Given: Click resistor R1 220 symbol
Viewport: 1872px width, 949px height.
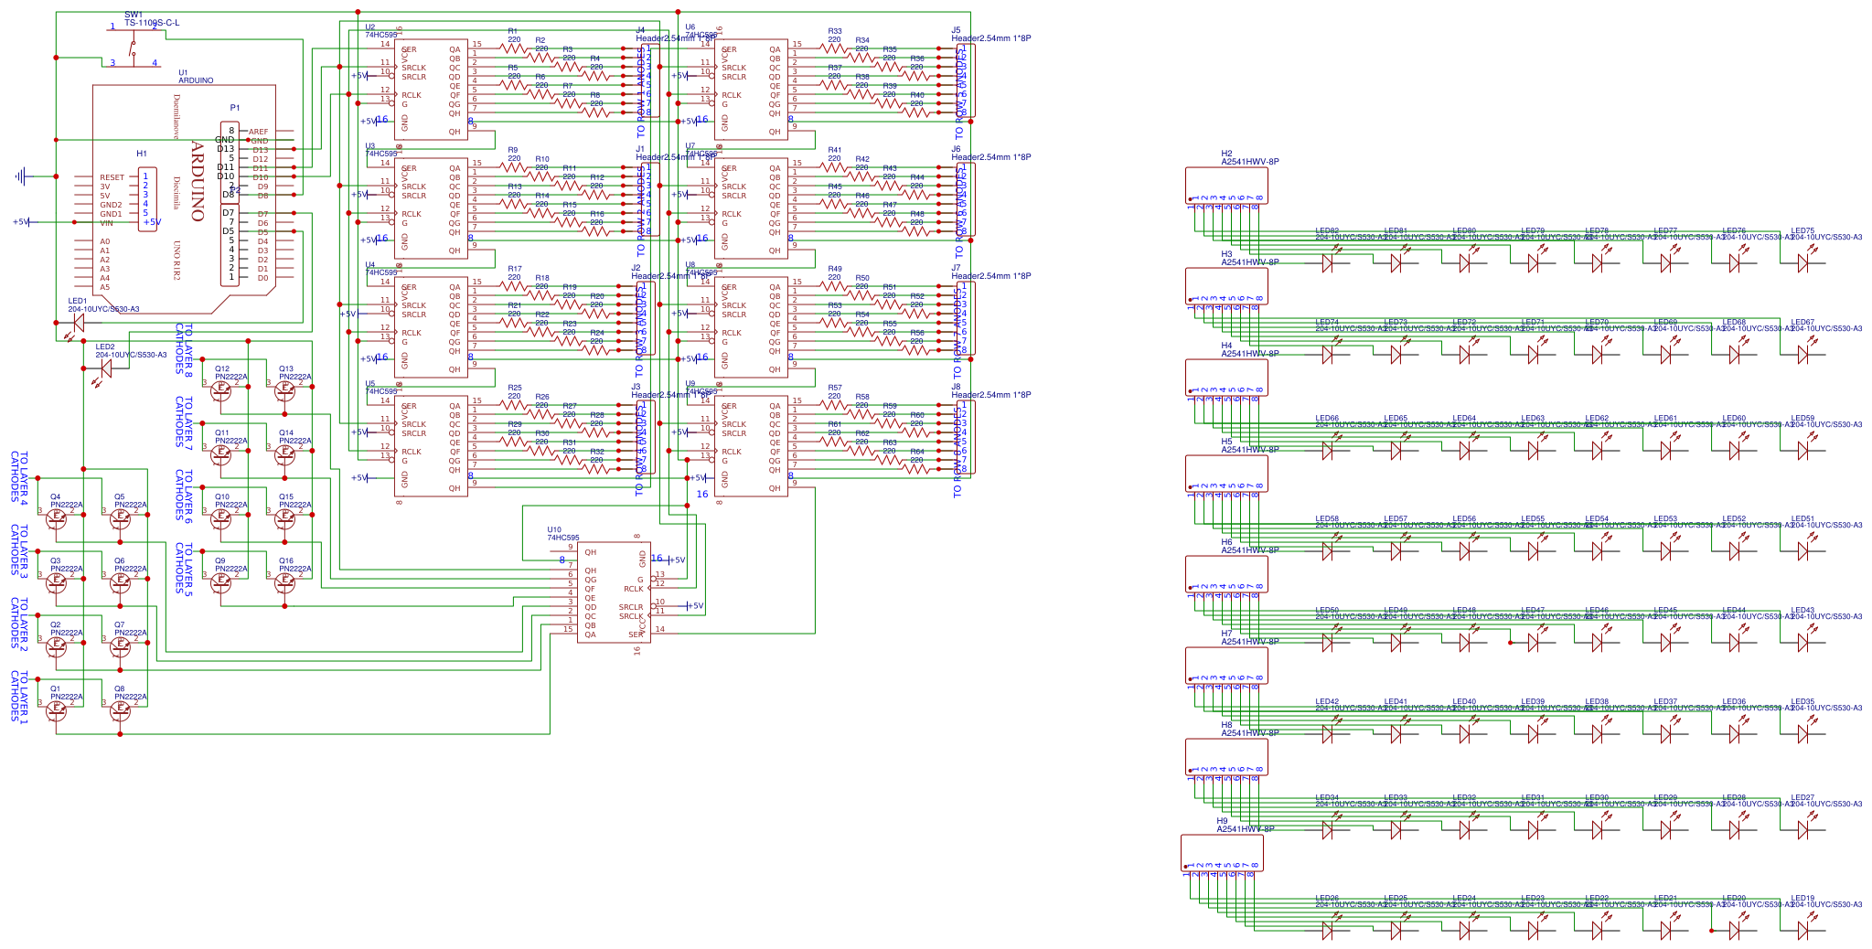Looking at the screenshot, I should [x=514, y=48].
